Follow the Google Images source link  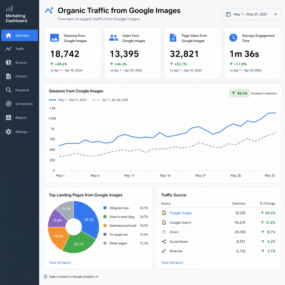pyautogui.click(x=181, y=213)
